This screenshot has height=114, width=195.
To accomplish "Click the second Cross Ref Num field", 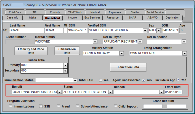I will (x=176, y=106).
